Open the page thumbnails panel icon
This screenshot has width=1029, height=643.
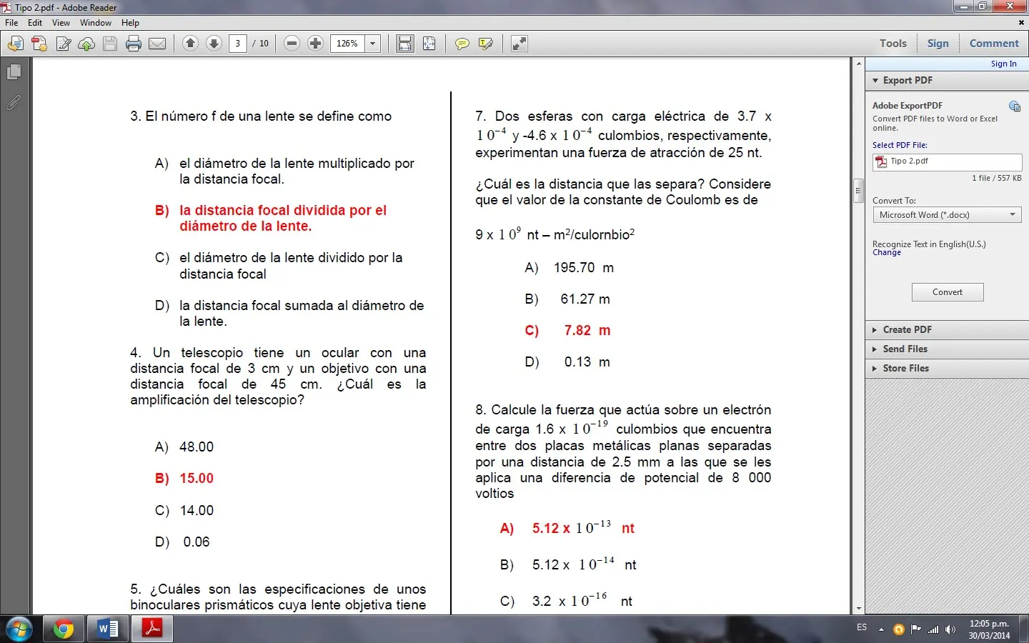[x=14, y=72]
